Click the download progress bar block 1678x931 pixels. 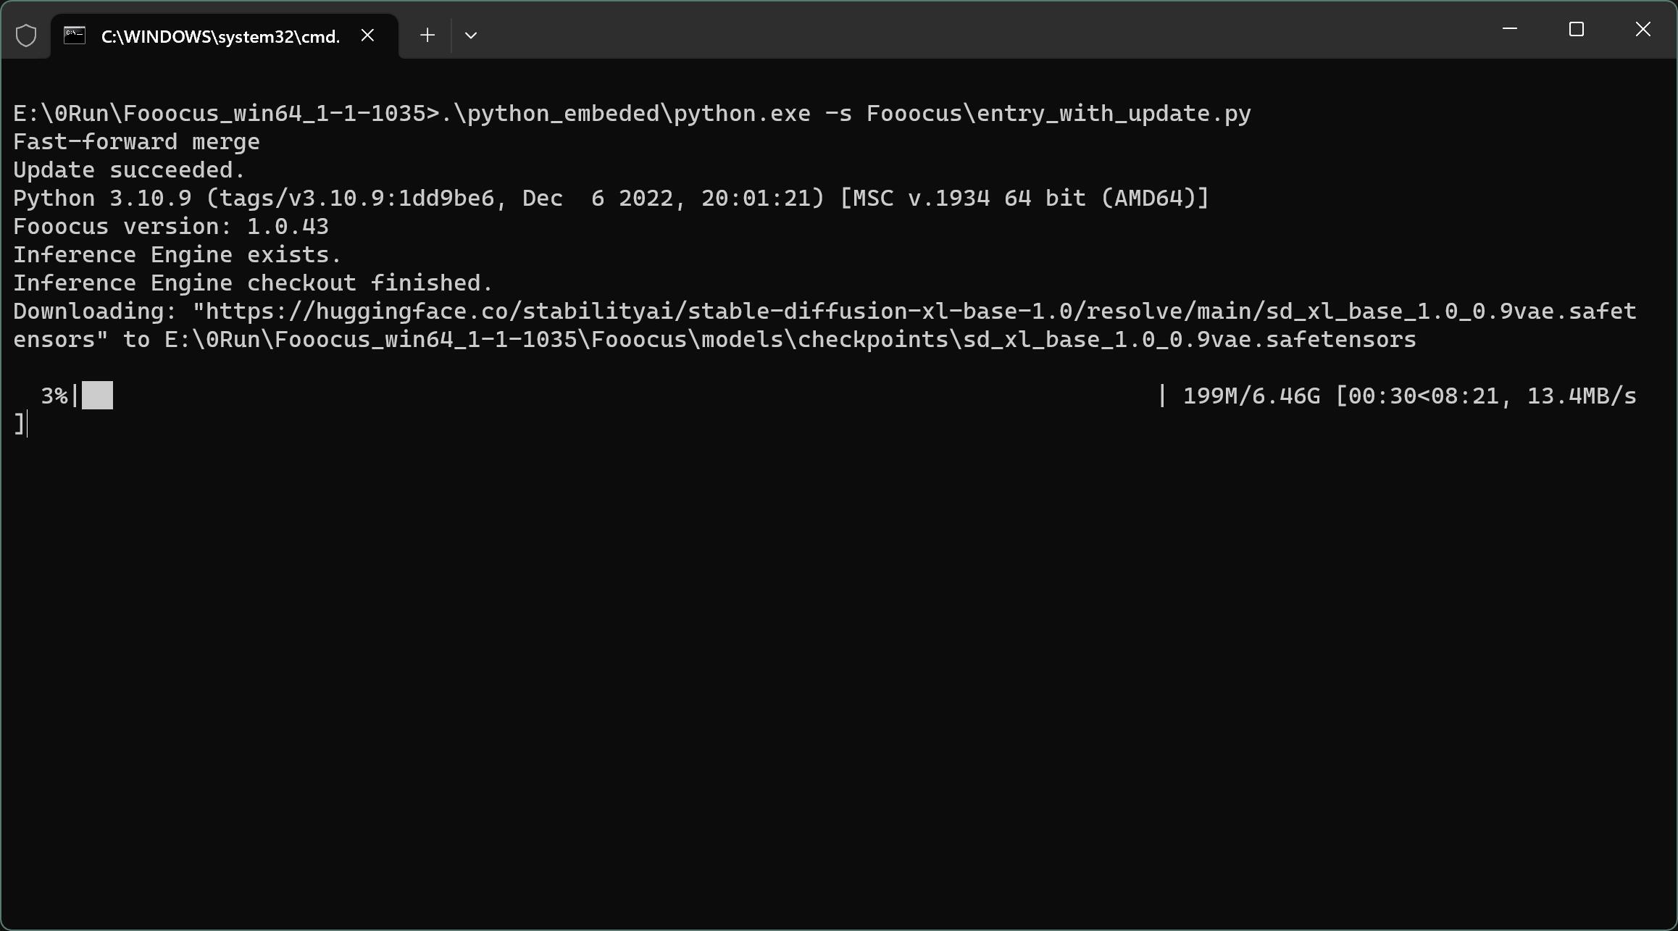pos(97,396)
